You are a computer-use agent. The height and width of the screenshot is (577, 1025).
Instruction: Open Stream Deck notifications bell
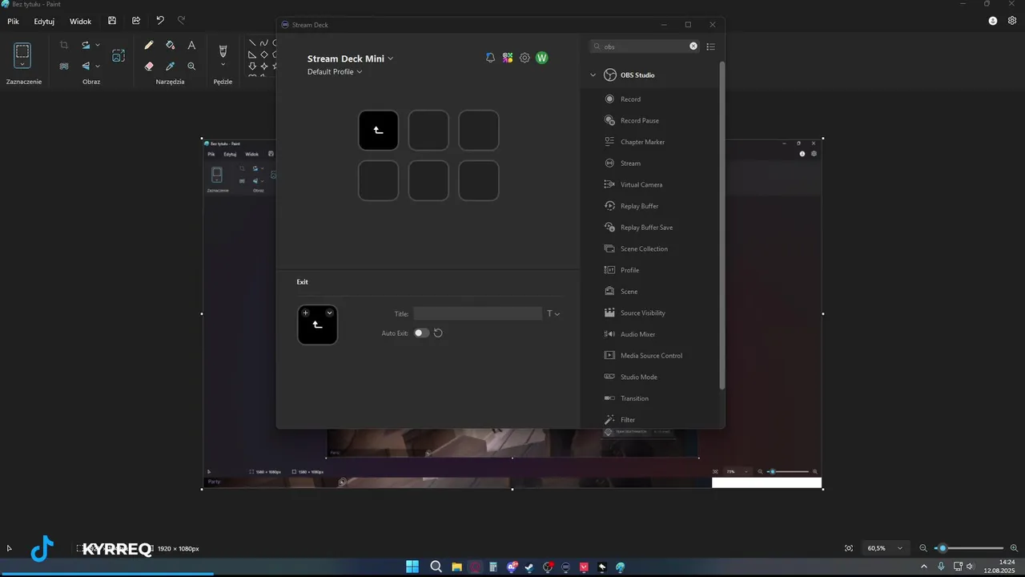490,58
